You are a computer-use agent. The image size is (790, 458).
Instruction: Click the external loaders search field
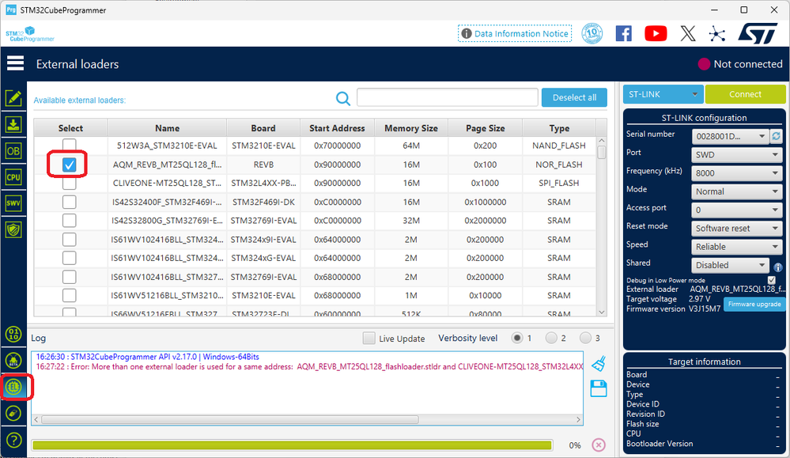(448, 97)
